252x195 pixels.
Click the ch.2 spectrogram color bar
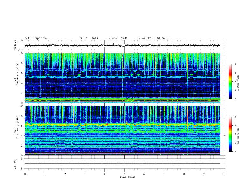tap(230, 134)
